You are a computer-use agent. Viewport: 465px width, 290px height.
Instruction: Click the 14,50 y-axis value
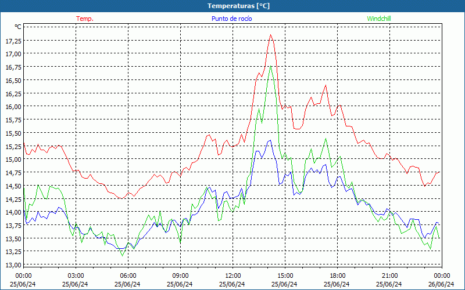click(x=13, y=186)
